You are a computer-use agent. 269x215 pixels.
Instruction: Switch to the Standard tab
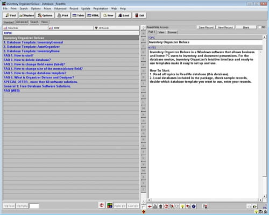point(9,22)
